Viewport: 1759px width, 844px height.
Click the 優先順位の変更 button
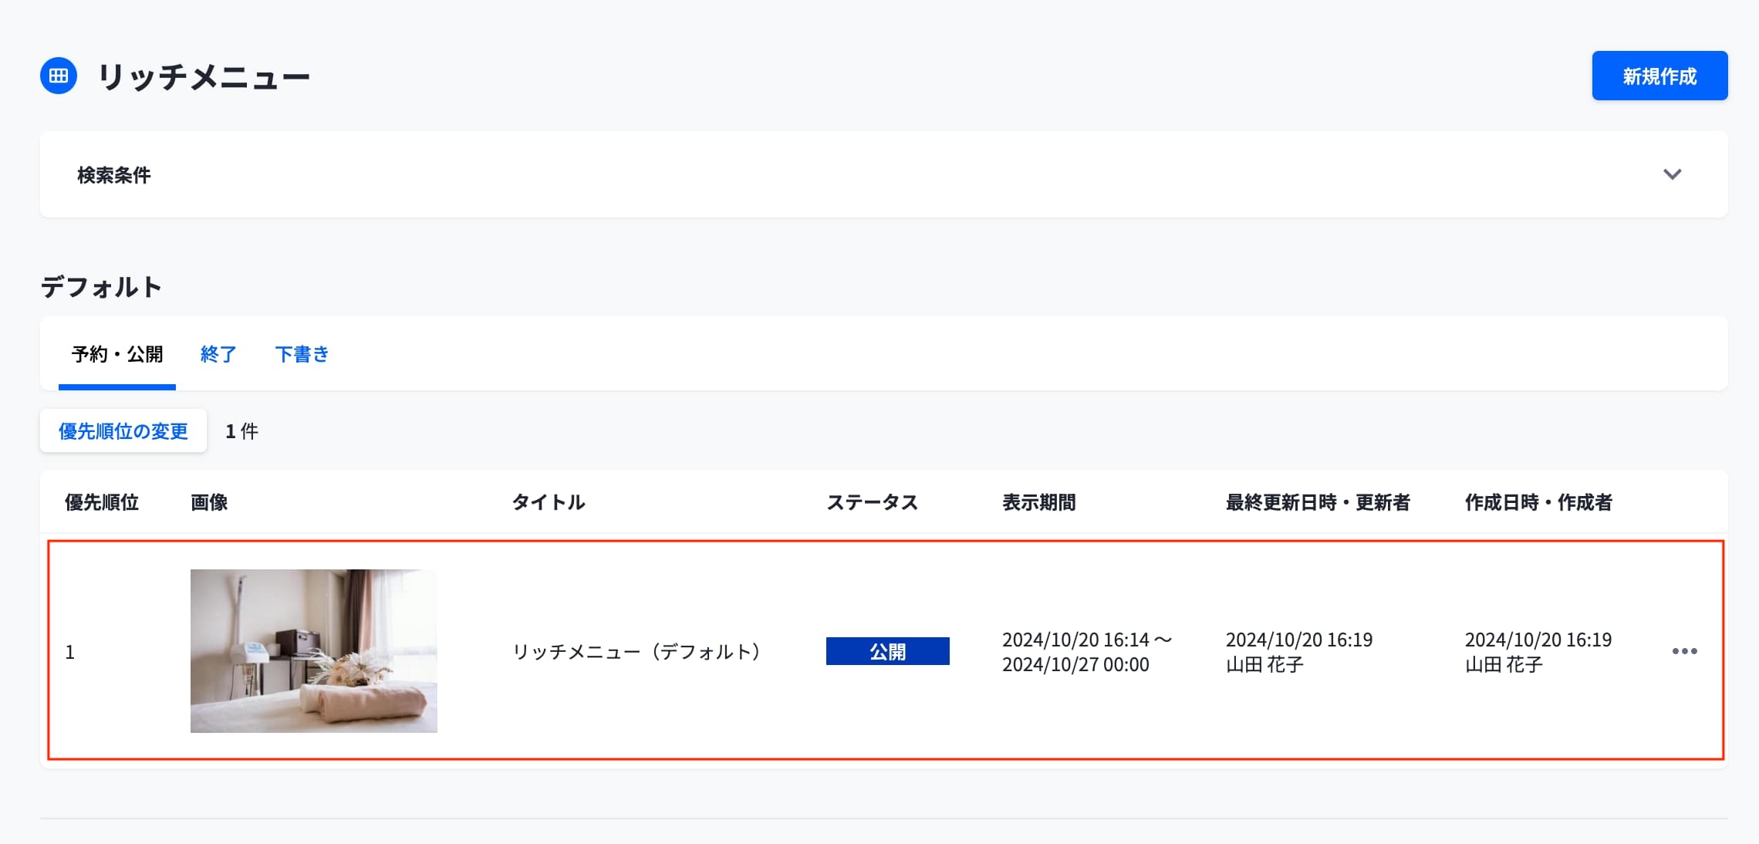[x=123, y=430]
